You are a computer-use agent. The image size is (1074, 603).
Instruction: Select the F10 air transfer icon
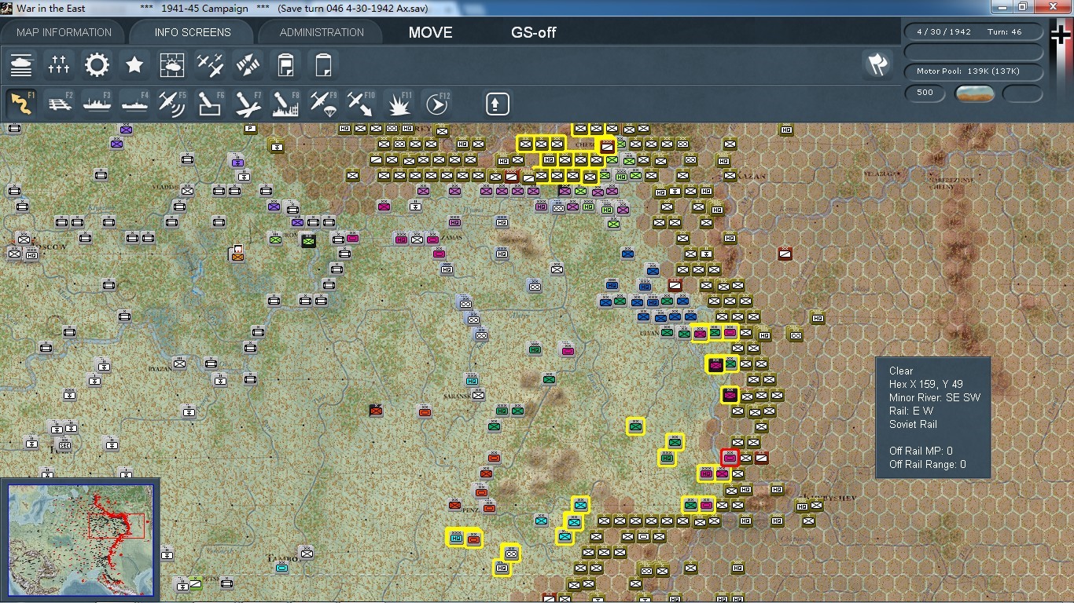coord(361,104)
